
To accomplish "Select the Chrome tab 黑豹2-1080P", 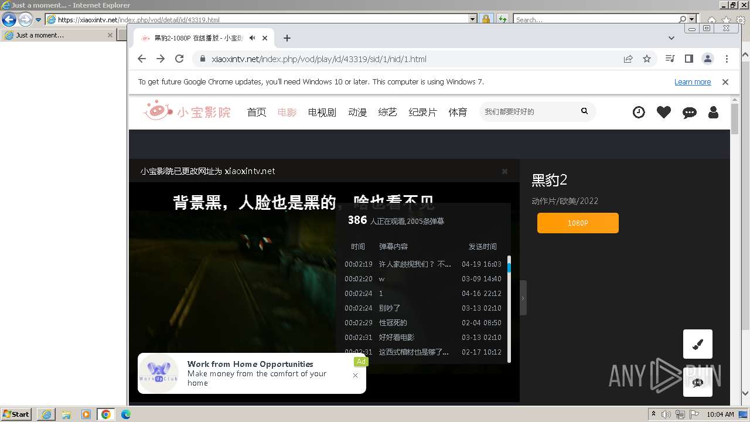I will (x=204, y=38).
